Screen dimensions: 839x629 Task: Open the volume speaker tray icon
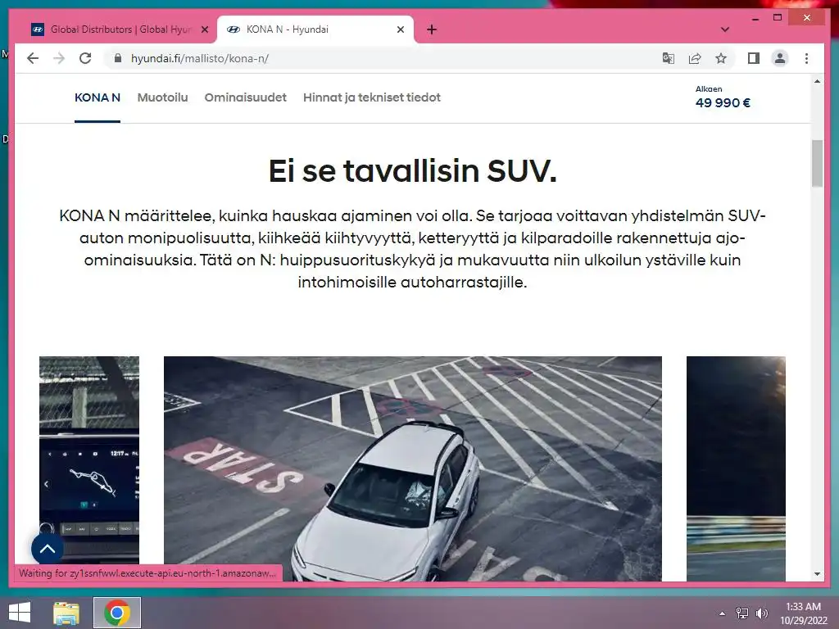[761, 613]
